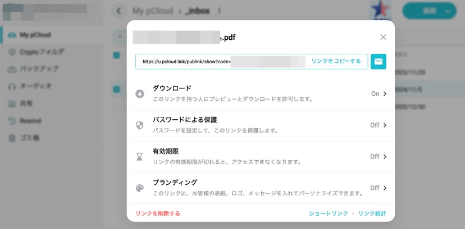Viewport: 465px width, 229px height.
Task: Open ショートリンク option
Action: pyautogui.click(x=328, y=213)
